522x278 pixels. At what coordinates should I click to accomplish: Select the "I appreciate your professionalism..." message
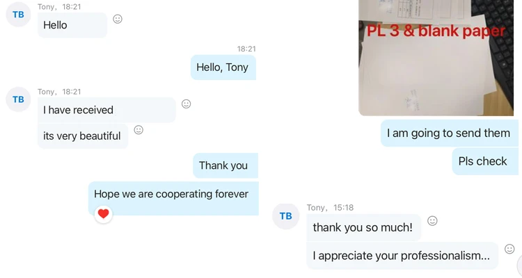tap(402, 256)
